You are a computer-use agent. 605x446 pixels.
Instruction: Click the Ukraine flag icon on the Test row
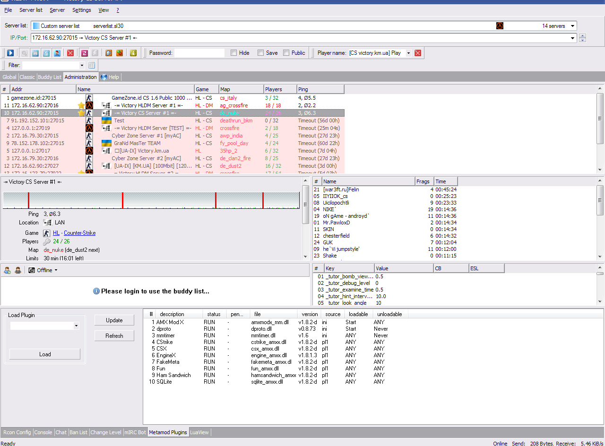click(x=106, y=120)
